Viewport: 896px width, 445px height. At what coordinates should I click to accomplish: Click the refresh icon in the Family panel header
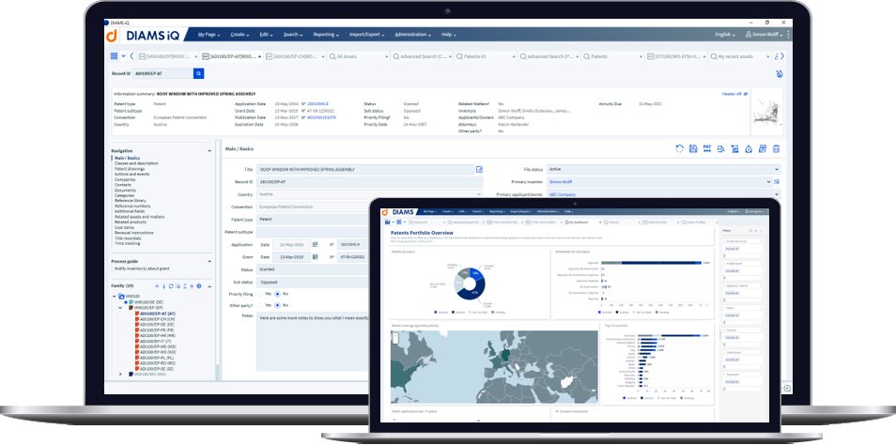coord(171,286)
